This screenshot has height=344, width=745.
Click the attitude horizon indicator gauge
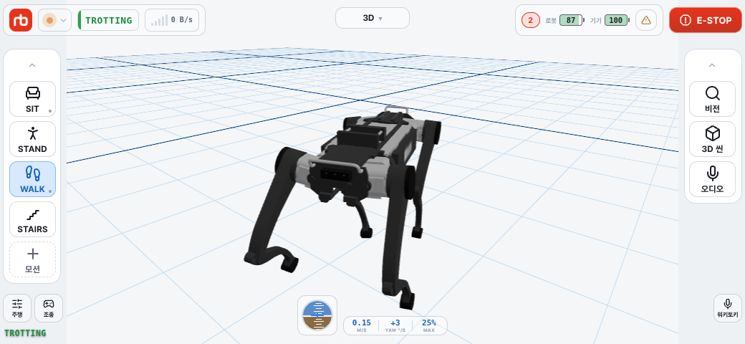[x=317, y=315]
